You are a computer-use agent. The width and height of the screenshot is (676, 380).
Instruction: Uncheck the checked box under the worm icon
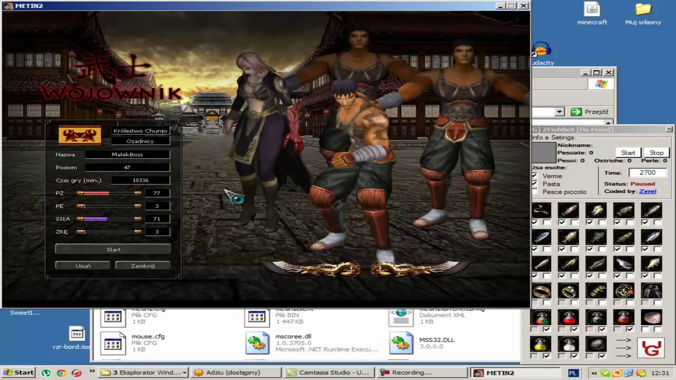[x=534, y=222]
